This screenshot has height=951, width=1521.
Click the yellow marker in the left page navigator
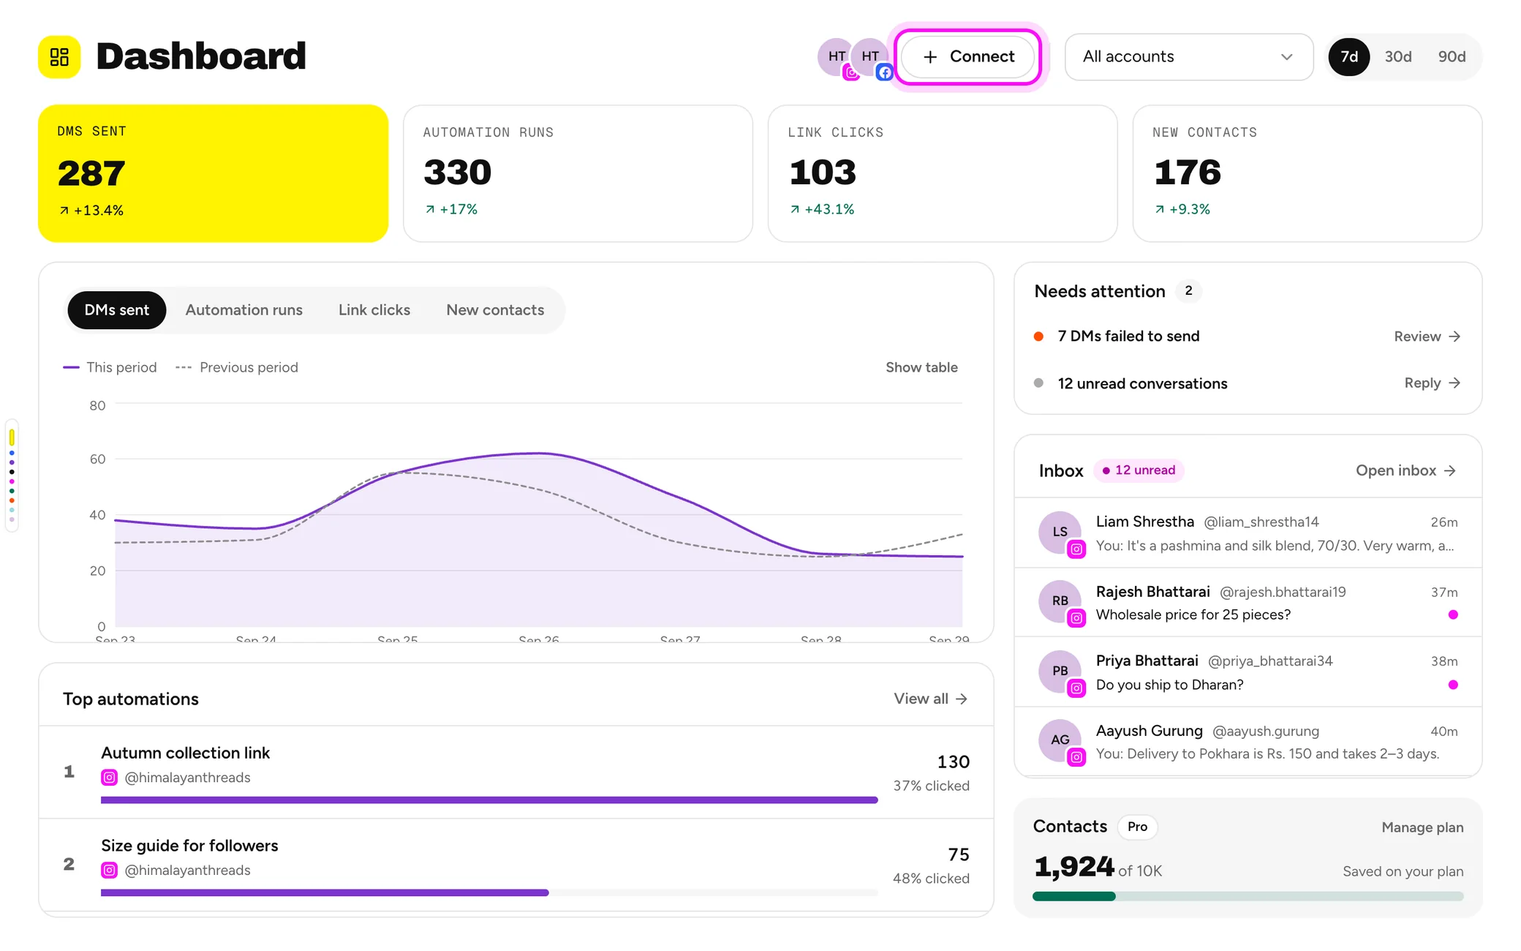[x=12, y=437]
